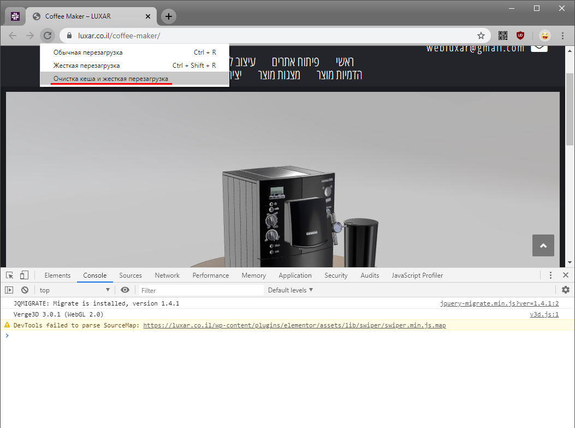Open DevTools customize menu
575x428 pixels.
pyautogui.click(x=550, y=275)
